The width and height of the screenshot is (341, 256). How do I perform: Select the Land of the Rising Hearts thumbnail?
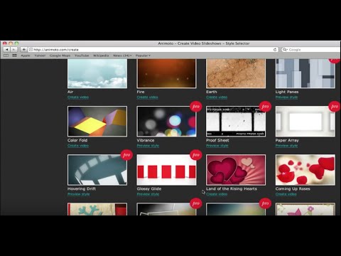236,170
